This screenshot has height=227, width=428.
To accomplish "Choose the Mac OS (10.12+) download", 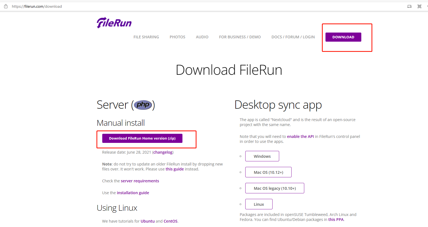I will pos(268,172).
